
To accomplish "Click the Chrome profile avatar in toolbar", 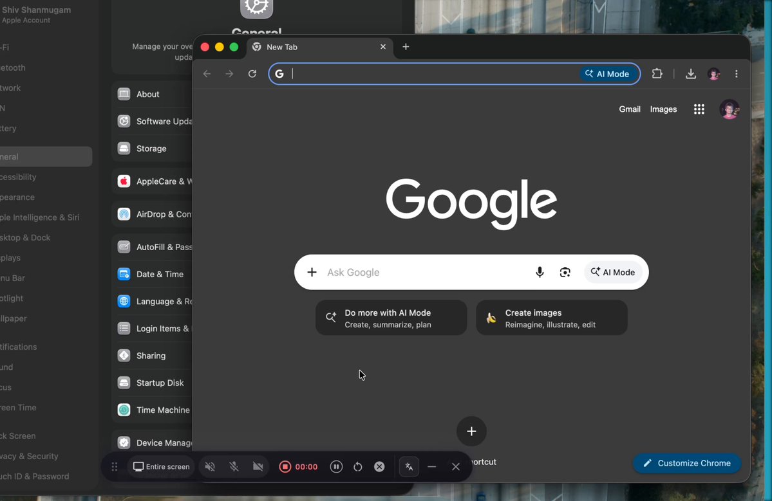I will pos(714,74).
